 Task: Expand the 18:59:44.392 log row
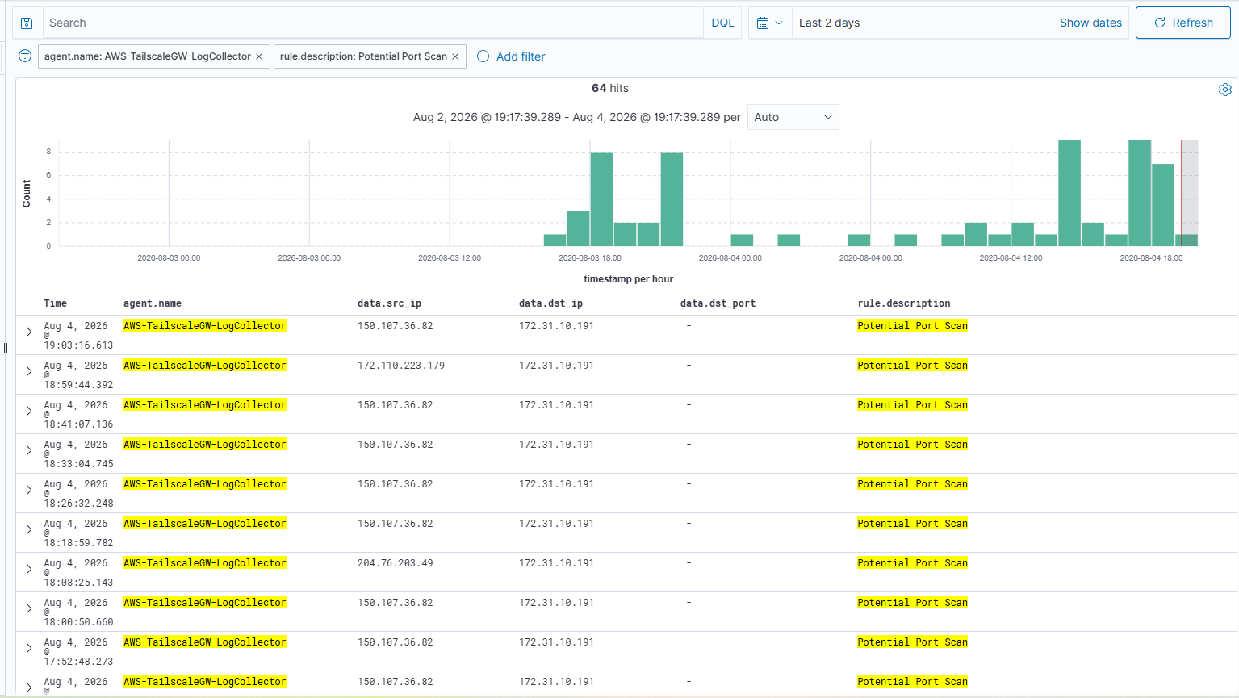29,371
